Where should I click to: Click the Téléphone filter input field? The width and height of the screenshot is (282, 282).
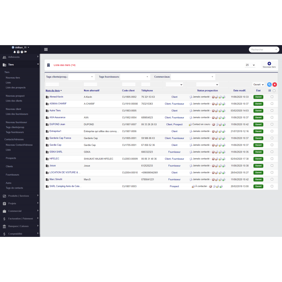[x=146, y=85]
